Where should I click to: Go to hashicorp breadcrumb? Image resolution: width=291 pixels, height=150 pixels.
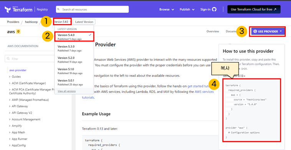[31, 22]
